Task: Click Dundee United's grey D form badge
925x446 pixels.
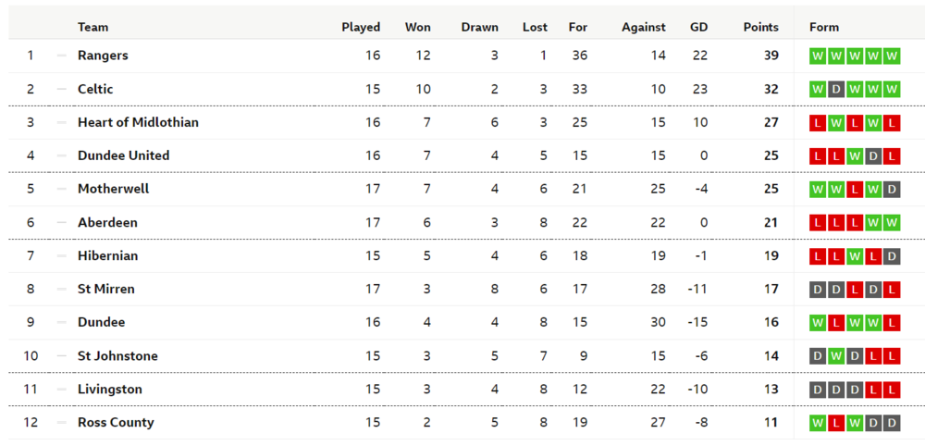Action: 873,156
